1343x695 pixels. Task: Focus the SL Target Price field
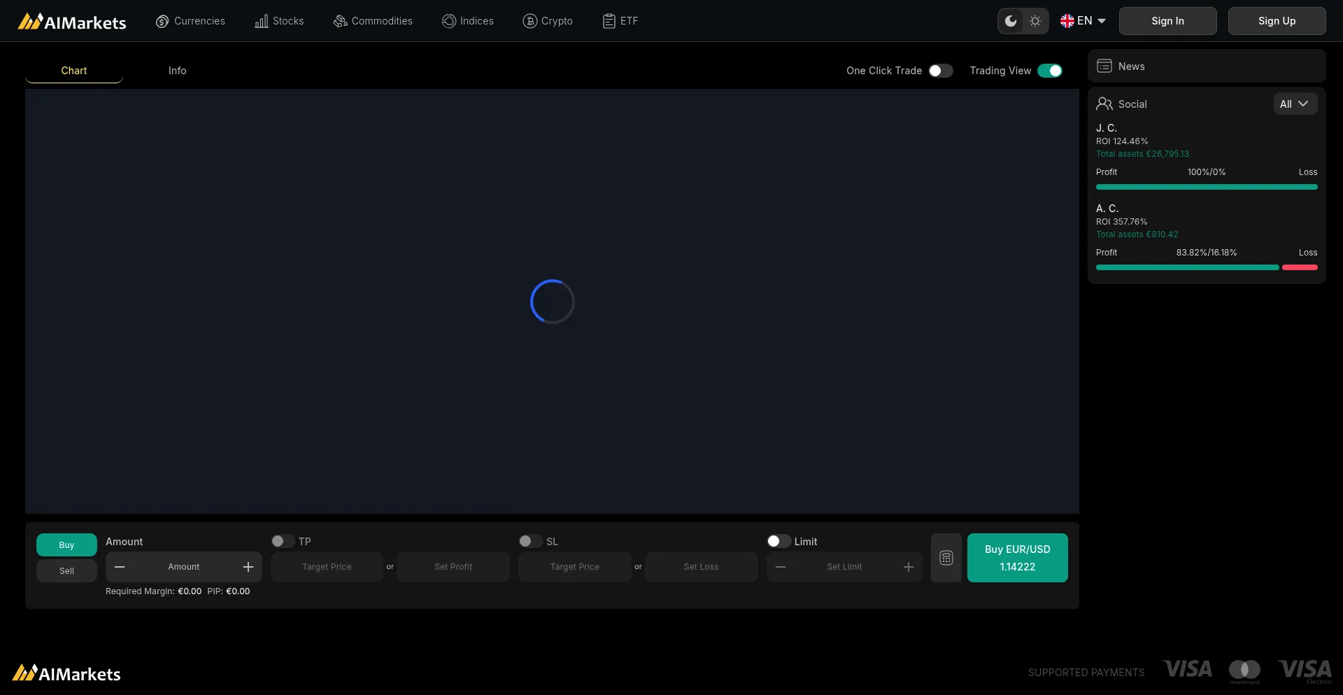pyautogui.click(x=575, y=567)
